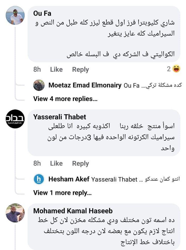
Task: Expand View 4 more replies
Action: (x=65, y=99)
